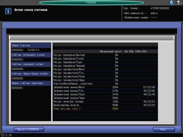Select Счётчик полноцвет.копий header

[x=31, y=55]
